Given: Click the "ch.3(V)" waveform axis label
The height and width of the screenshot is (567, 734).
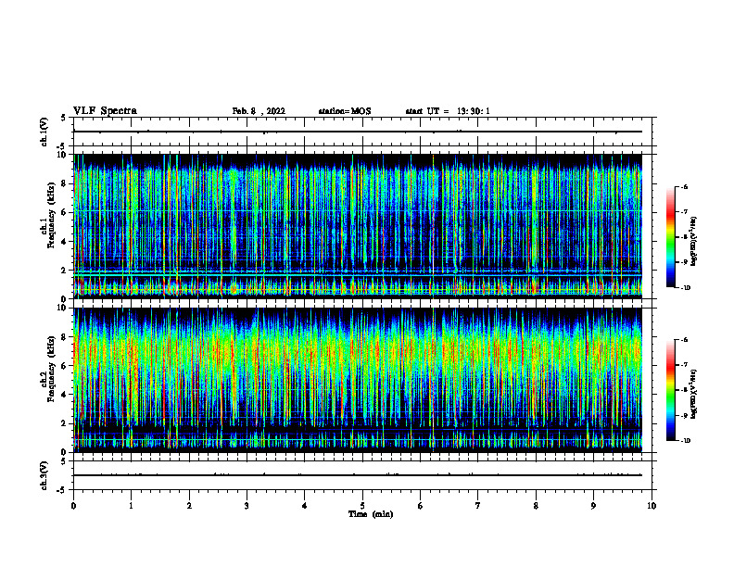Looking at the screenshot, I should tap(44, 475).
